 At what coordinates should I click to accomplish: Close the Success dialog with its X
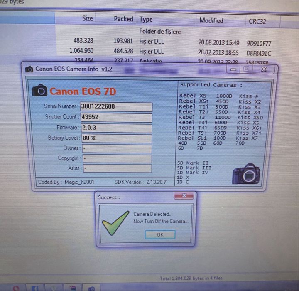click(184, 195)
